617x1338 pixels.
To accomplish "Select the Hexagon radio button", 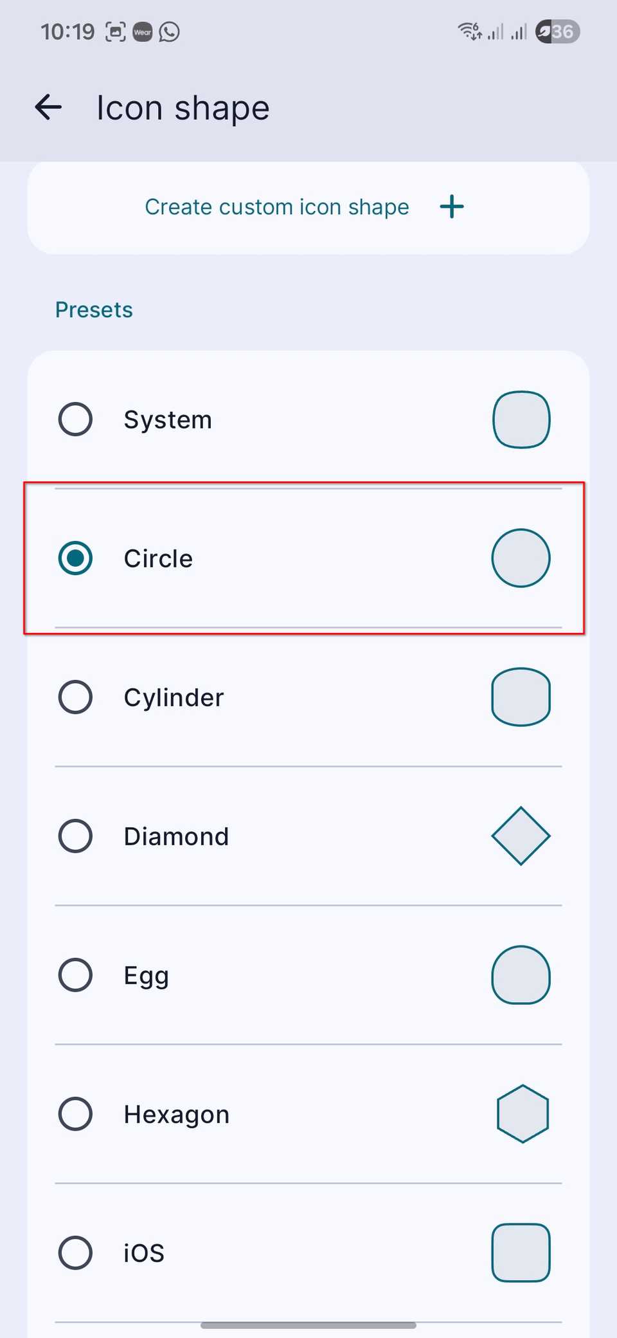I will point(75,1114).
